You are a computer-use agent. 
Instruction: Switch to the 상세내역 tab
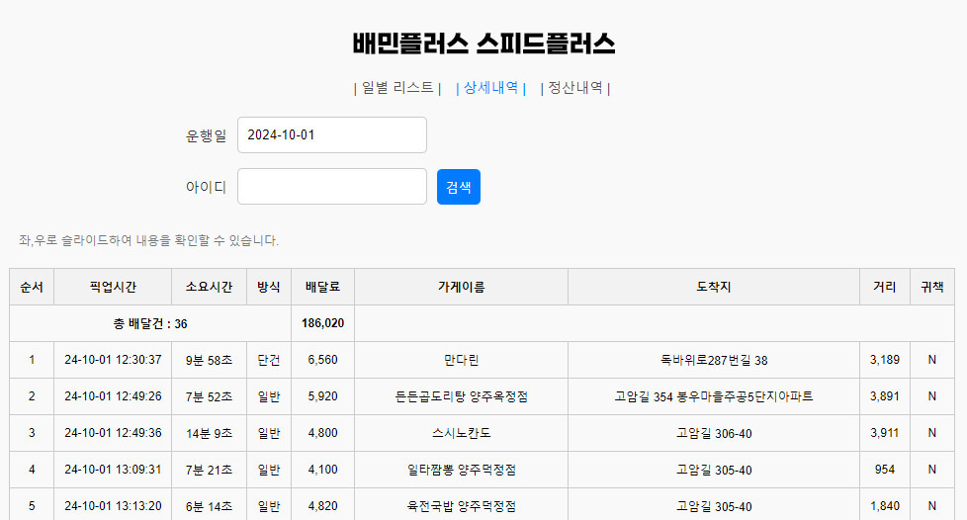click(x=490, y=88)
